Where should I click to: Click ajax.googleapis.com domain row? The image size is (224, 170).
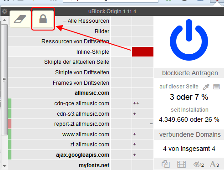59,155
